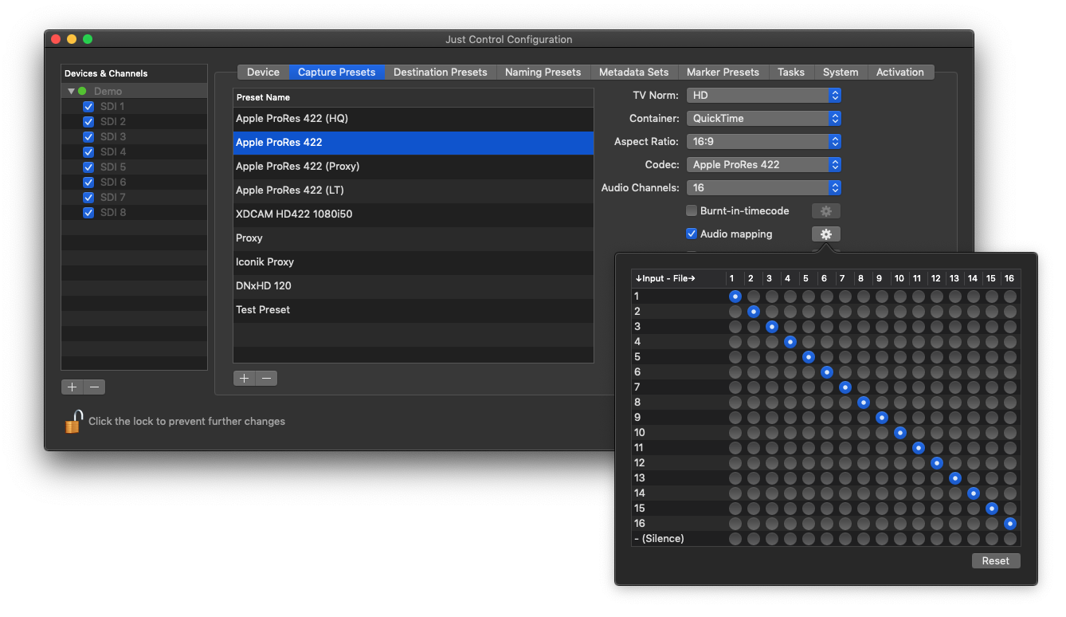Enable Burnt-in-timecode checkbox
Viewport: 1066px width, 617px height.
[692, 211]
